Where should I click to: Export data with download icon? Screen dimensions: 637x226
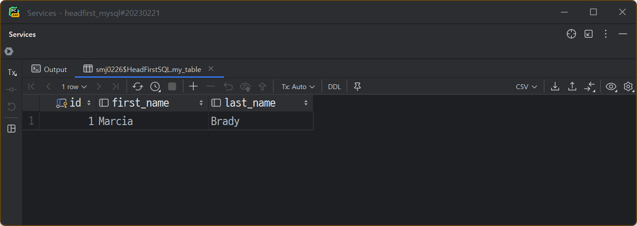(x=555, y=86)
